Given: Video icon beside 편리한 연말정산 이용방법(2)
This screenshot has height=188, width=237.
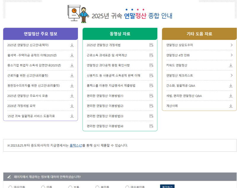Looking at the screenshot, I should pyautogui.click(x=151, y=106).
